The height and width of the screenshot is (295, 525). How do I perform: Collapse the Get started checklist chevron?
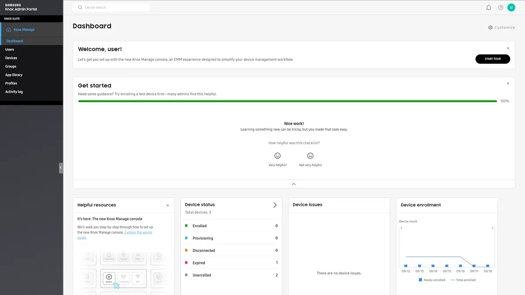click(294, 184)
